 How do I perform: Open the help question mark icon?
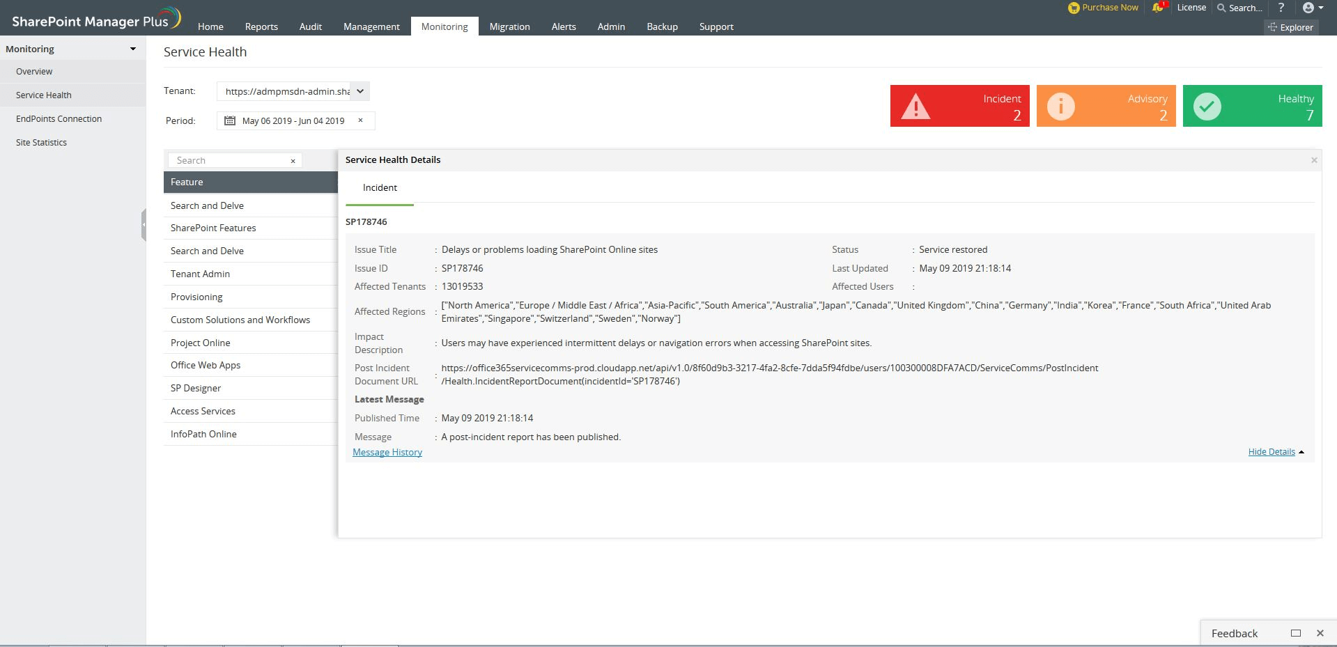tap(1281, 8)
